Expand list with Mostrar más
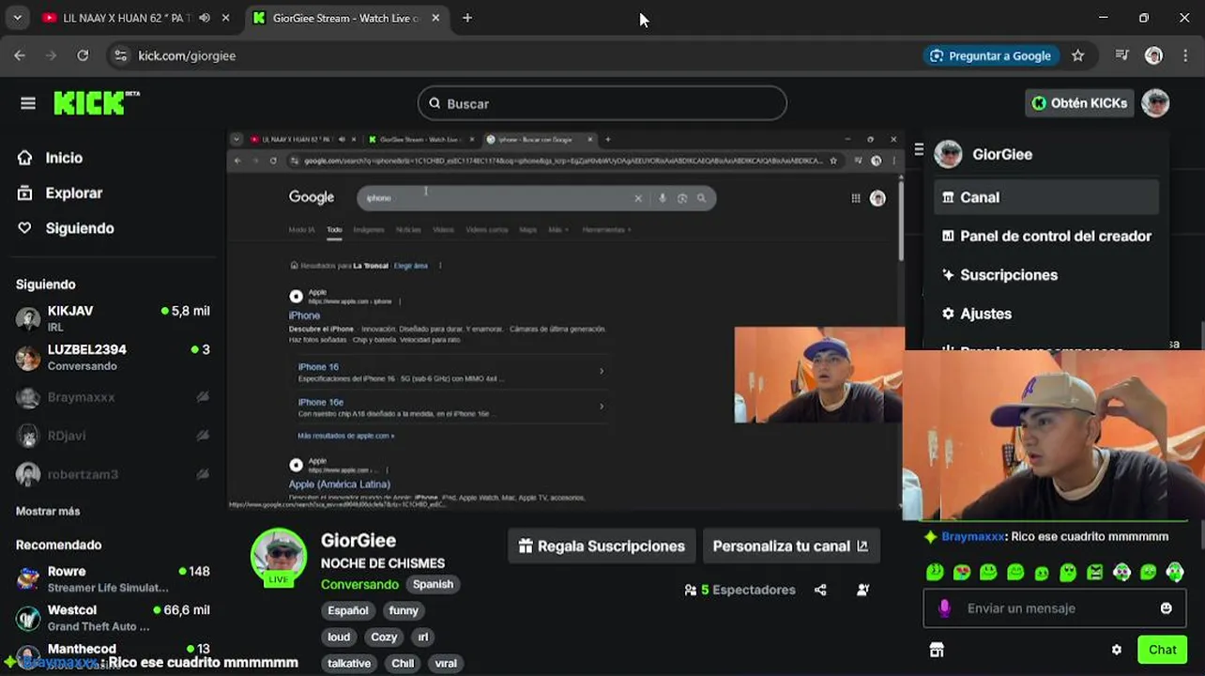Image resolution: width=1205 pixels, height=676 pixels. tap(48, 511)
